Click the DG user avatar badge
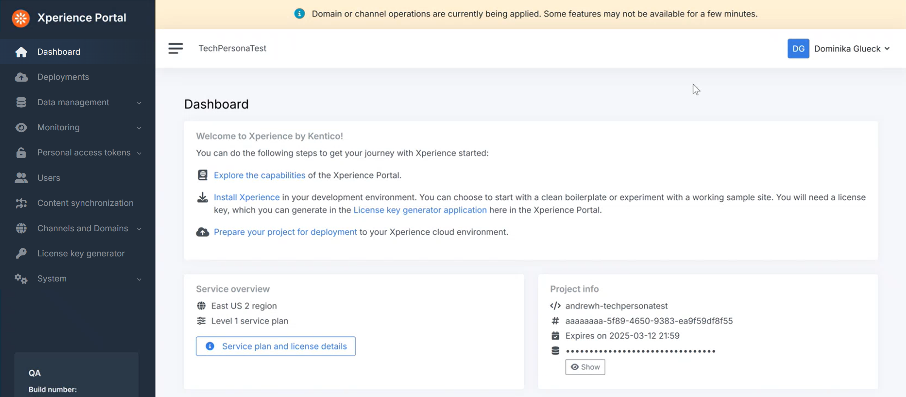The width and height of the screenshot is (906, 397). 798,49
